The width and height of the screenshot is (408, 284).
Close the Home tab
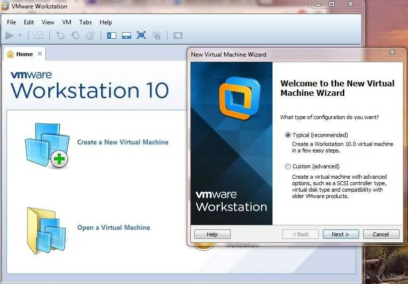click(40, 54)
